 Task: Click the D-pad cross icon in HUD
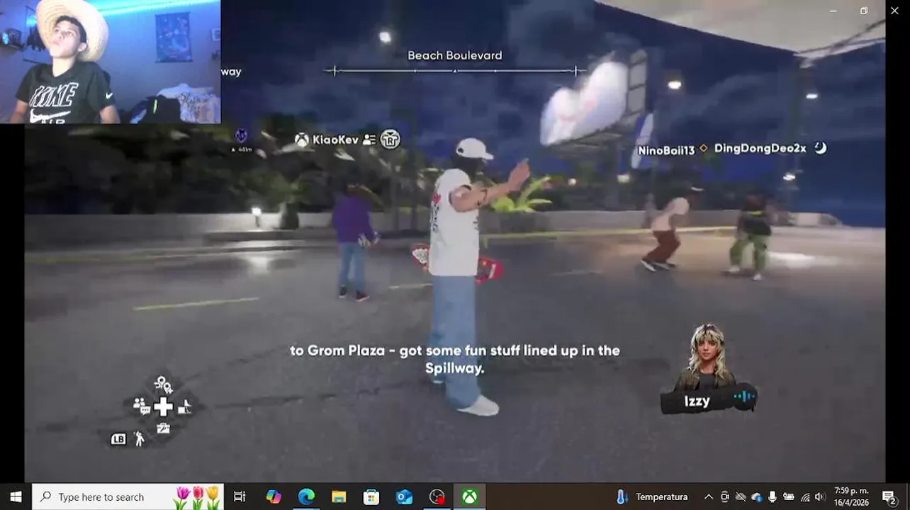click(x=163, y=406)
